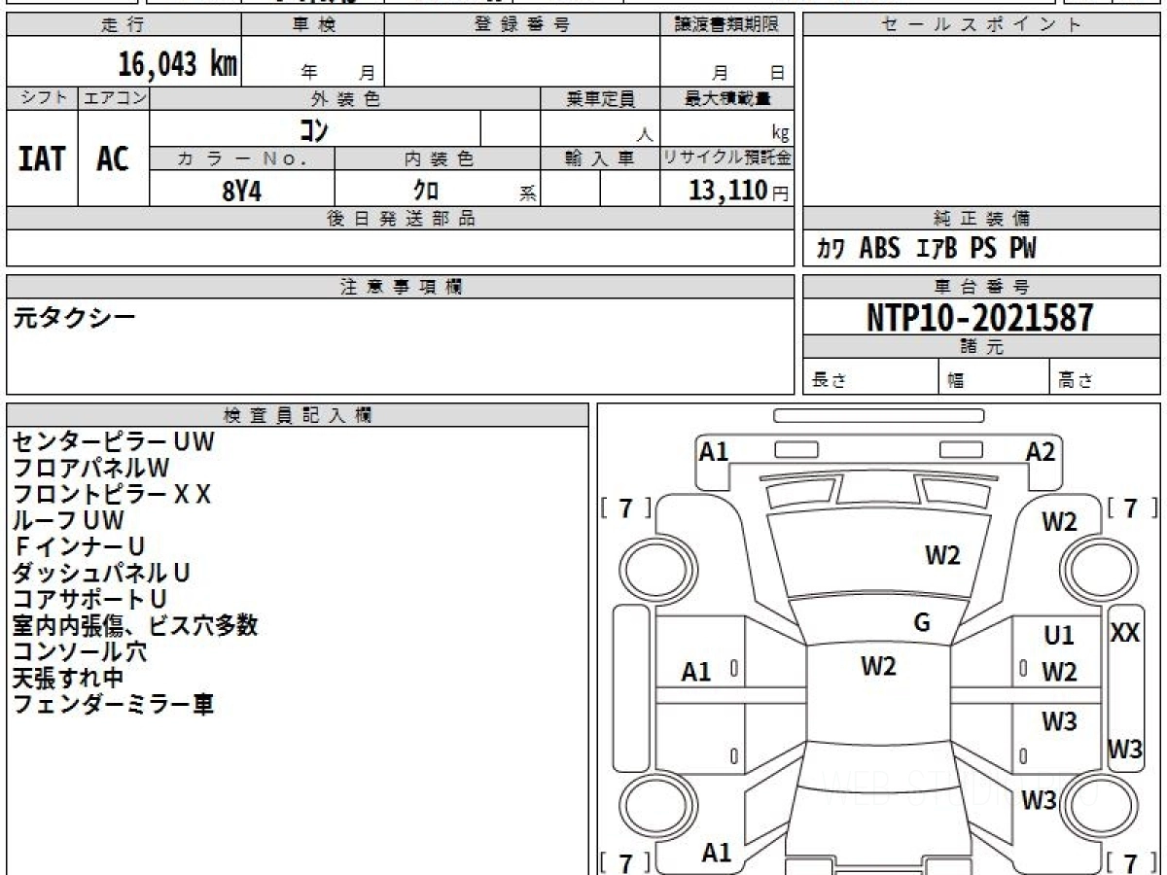Screen dimensions: 1167x875
Task: Click the コアサポート U line
Action: [89, 599]
